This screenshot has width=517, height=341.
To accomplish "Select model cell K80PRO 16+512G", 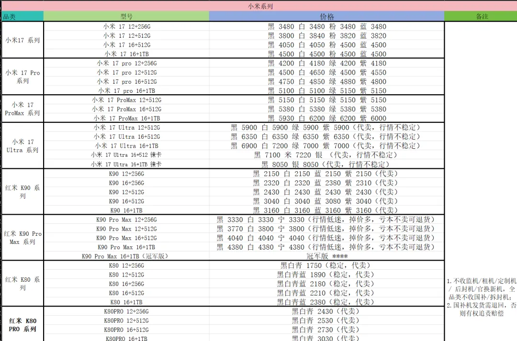I will click(126, 330).
